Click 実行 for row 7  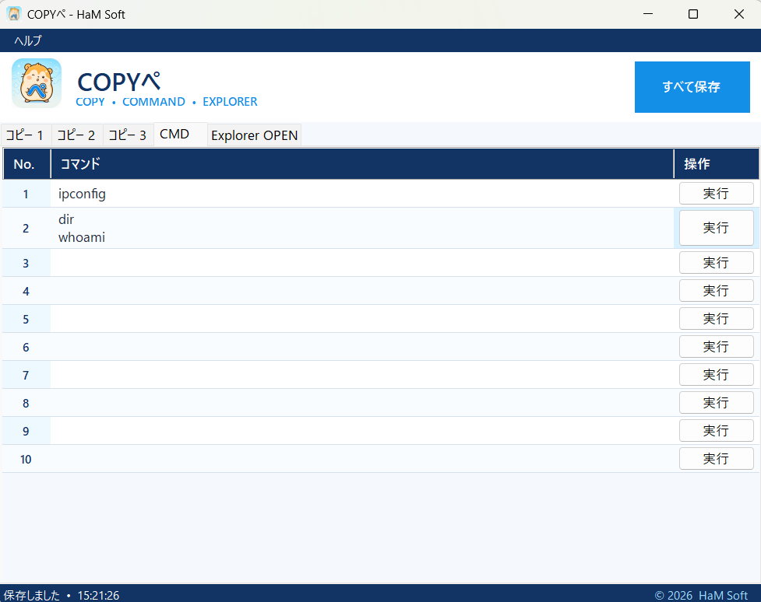click(716, 375)
